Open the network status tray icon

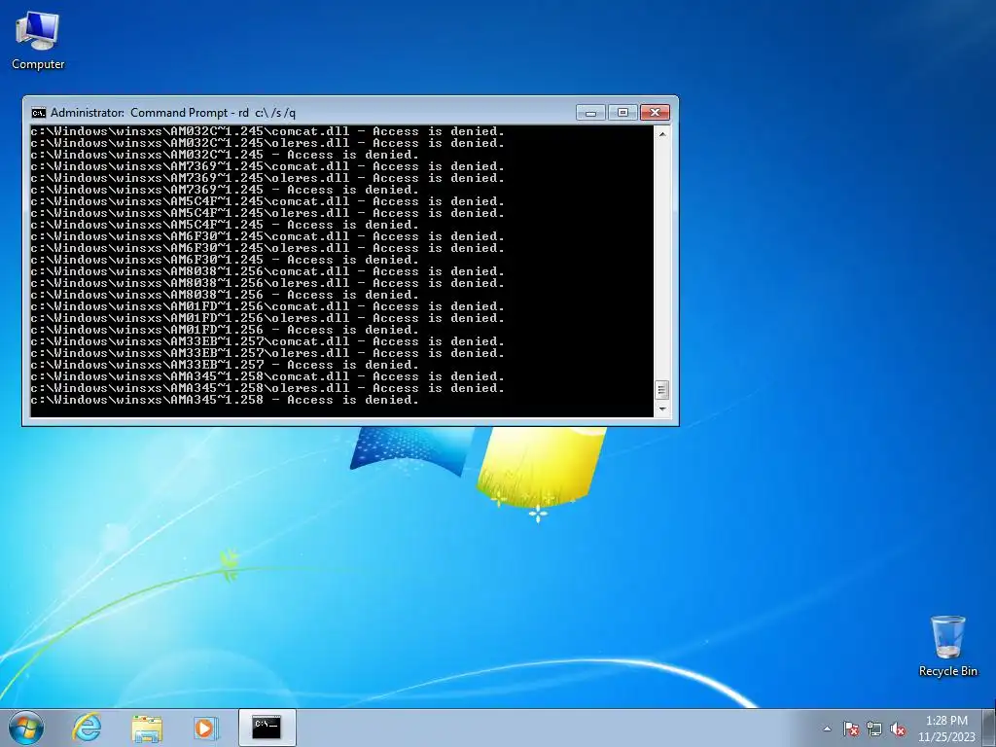click(874, 729)
